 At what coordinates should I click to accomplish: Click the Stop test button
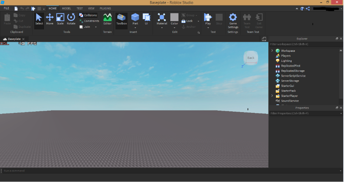point(219,19)
